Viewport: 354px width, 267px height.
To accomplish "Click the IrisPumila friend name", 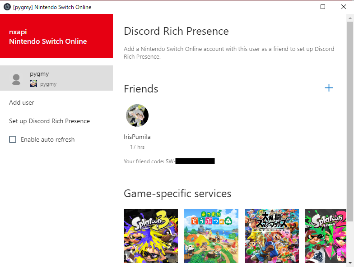I will (137, 137).
